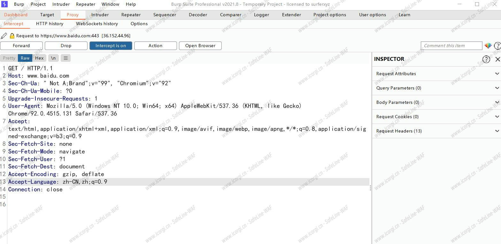This screenshot has height=244, width=501.
Task: Open the User options tab
Action: pyautogui.click(x=372, y=15)
